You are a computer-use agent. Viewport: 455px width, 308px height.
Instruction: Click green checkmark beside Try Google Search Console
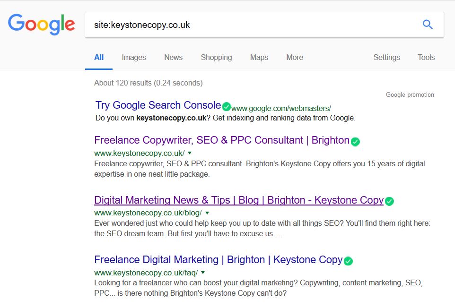point(227,106)
